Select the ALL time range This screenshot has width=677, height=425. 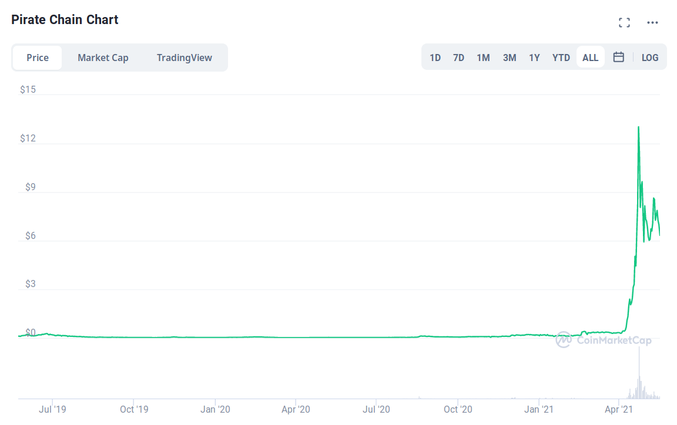tap(590, 58)
